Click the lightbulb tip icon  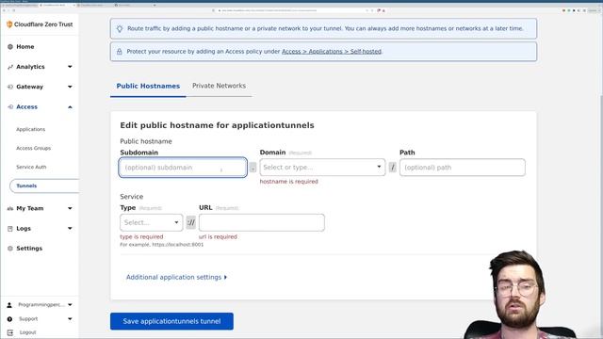[120, 29]
